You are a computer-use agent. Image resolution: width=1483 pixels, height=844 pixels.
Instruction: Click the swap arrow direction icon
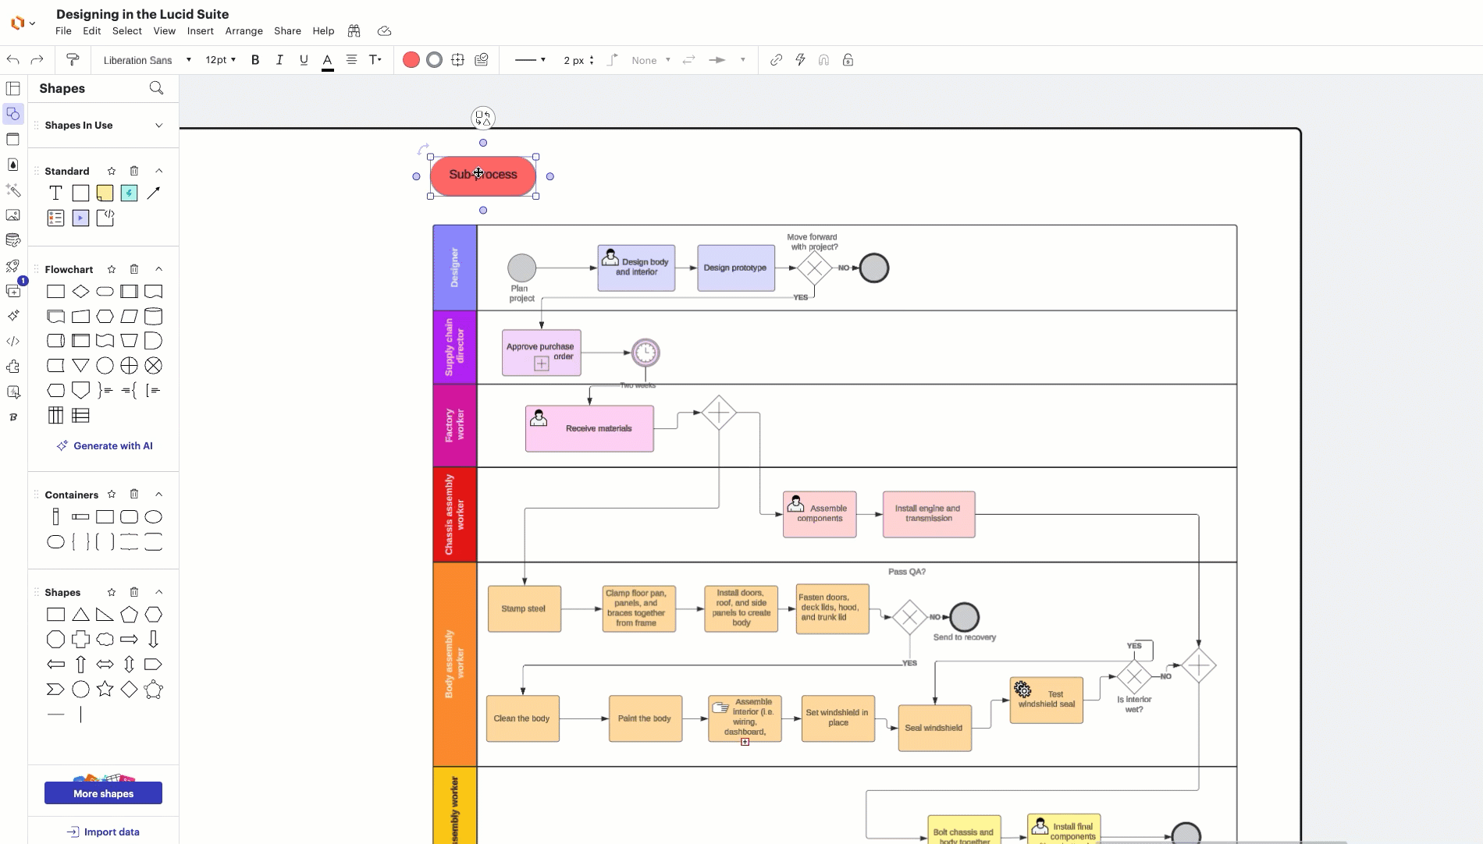pos(688,60)
